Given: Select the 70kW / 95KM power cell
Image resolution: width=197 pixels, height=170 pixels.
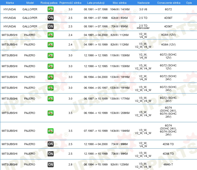Looking at the screenshot, I should (119, 26).
